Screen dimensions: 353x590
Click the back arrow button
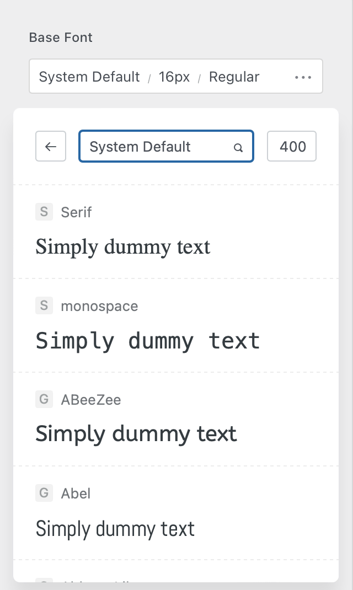[x=51, y=147]
